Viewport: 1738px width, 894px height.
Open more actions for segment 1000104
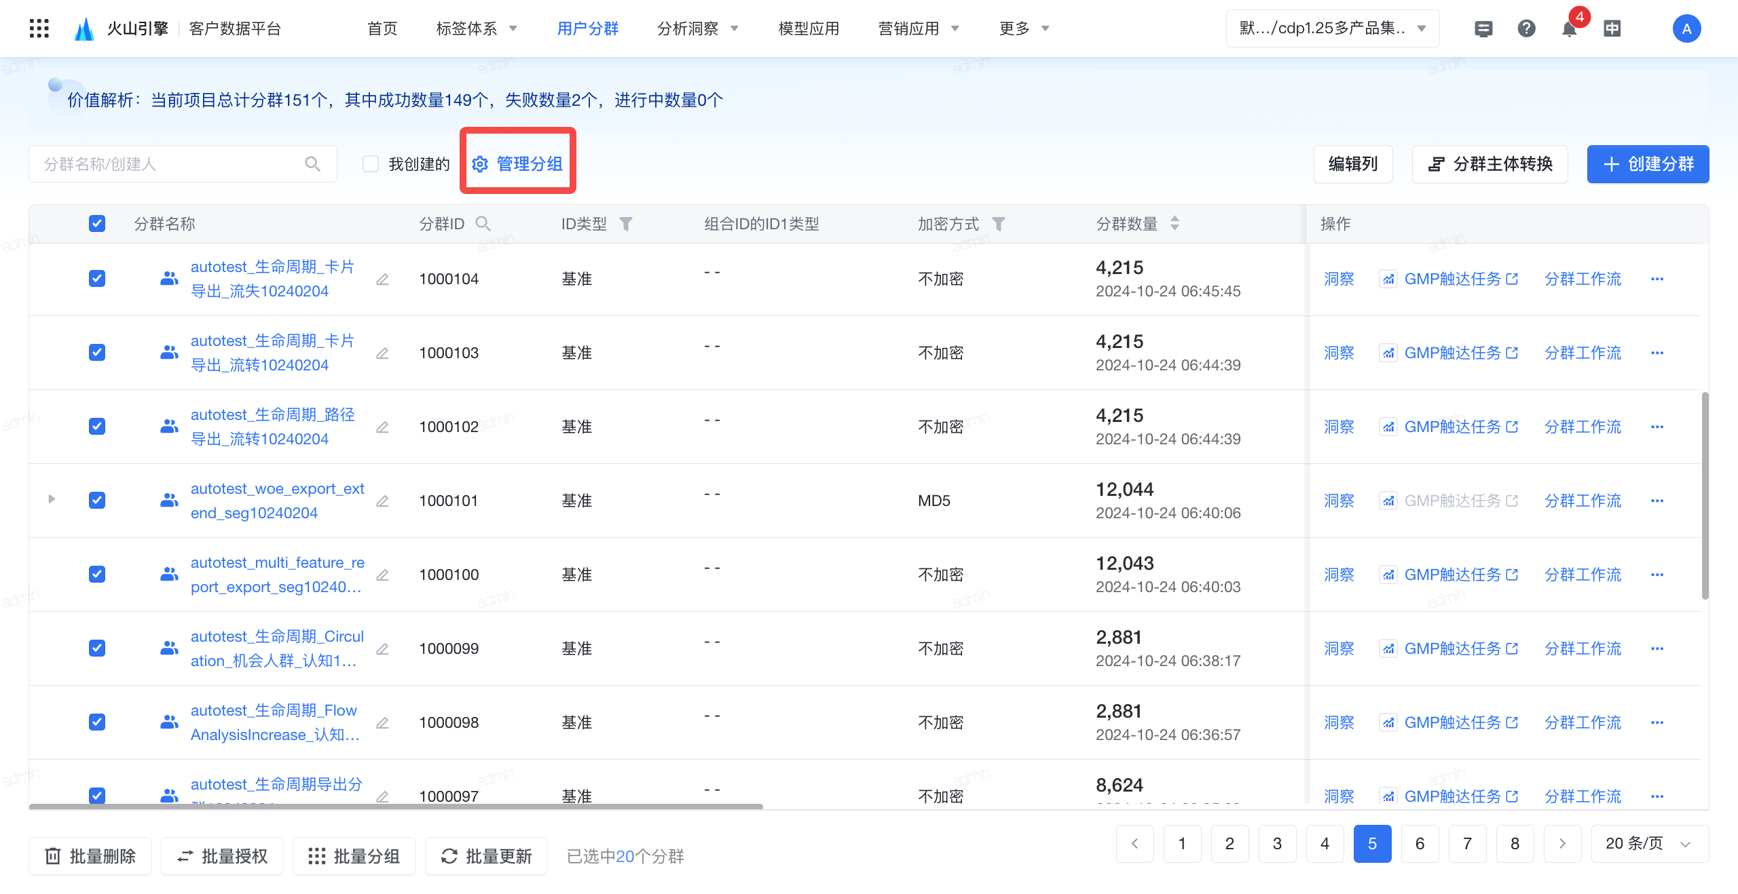point(1657,279)
